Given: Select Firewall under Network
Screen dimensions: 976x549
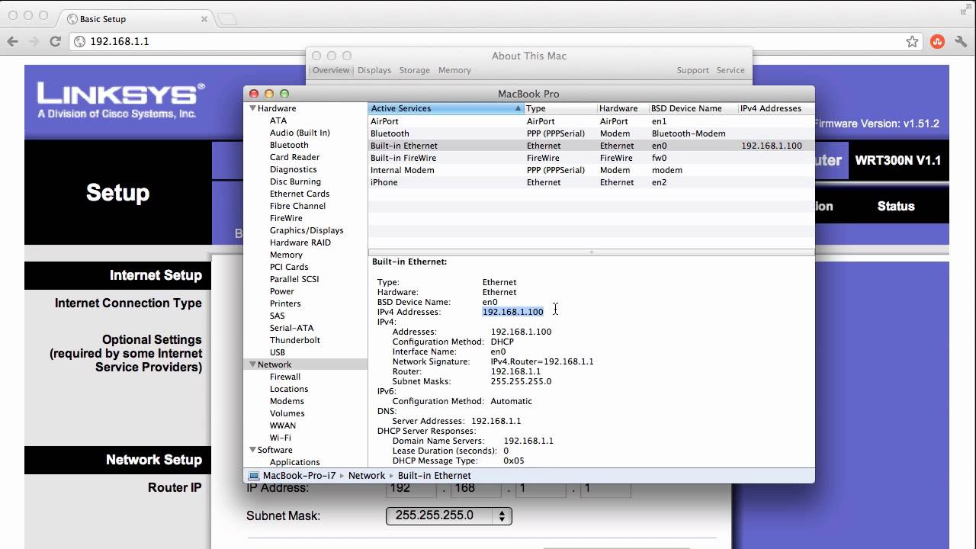Looking at the screenshot, I should coord(285,377).
